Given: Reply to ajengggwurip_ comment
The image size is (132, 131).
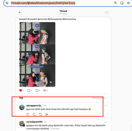Looking at the screenshot, I should (34, 114).
